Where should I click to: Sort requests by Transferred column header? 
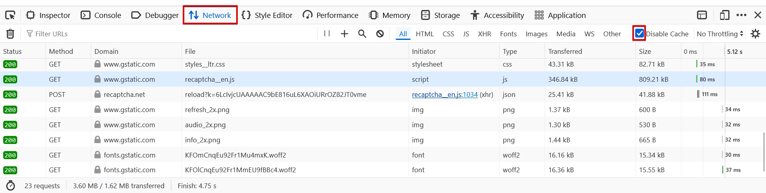pos(565,51)
